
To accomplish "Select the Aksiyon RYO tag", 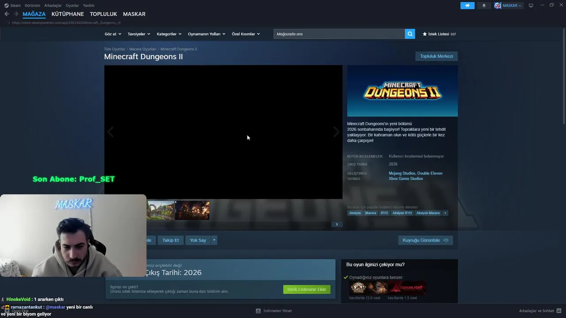I will 402,213.
